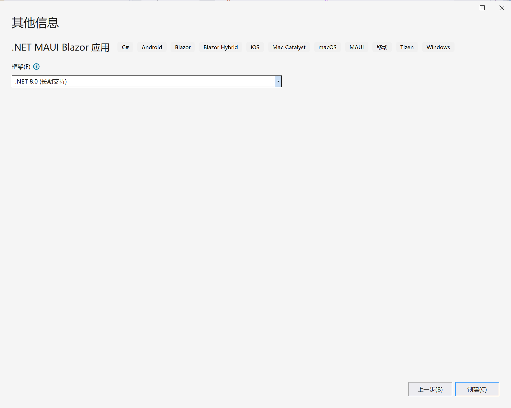The width and height of the screenshot is (511, 408).
Task: Close the 其他信息 dialog
Action: pyautogui.click(x=502, y=8)
